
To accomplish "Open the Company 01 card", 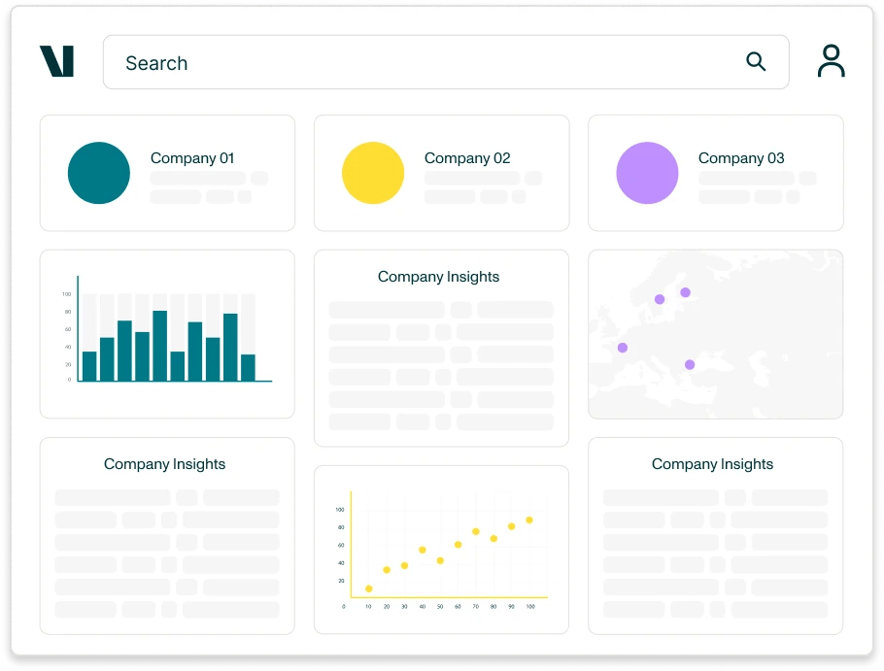I will [167, 173].
